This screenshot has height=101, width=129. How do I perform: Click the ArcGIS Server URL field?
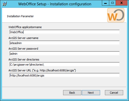pyautogui.click(x=65, y=75)
